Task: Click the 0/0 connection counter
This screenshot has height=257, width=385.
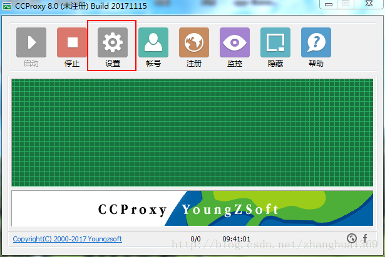Action: click(195, 239)
